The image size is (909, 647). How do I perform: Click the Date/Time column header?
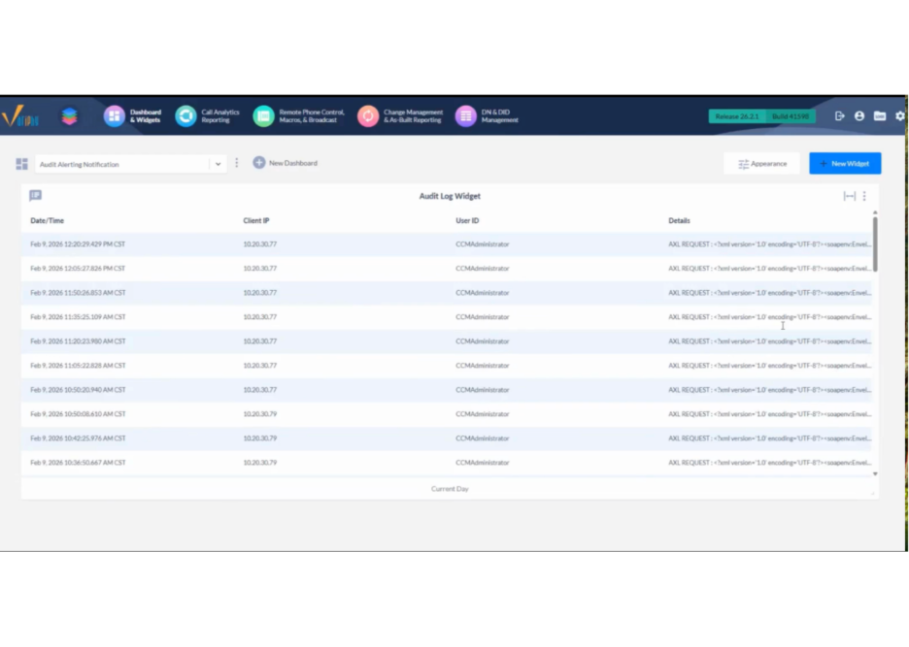tap(48, 221)
